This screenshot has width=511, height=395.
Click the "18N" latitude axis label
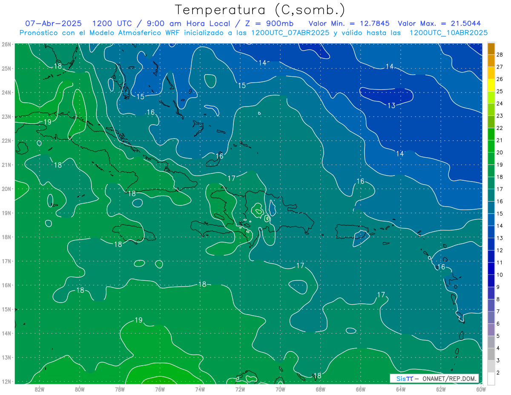coord(6,237)
